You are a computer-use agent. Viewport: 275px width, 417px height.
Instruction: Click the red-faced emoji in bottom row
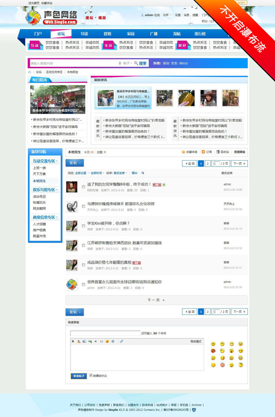click(x=223, y=365)
